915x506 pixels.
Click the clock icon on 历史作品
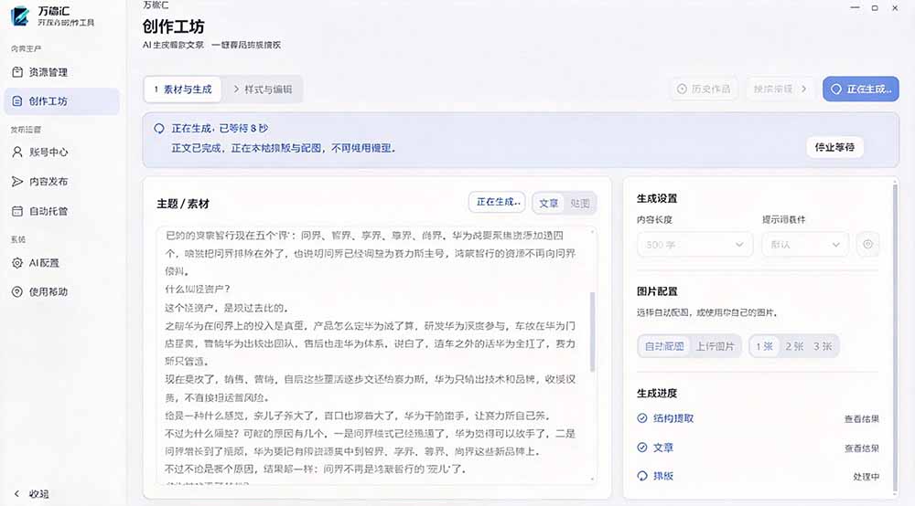(682, 90)
